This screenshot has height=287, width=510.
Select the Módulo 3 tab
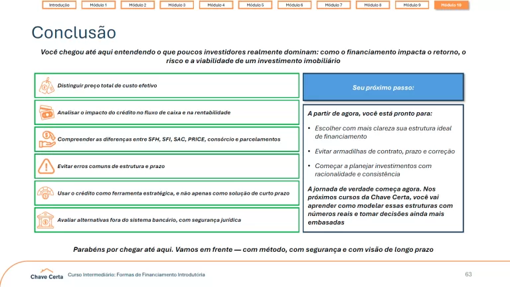(x=177, y=5)
